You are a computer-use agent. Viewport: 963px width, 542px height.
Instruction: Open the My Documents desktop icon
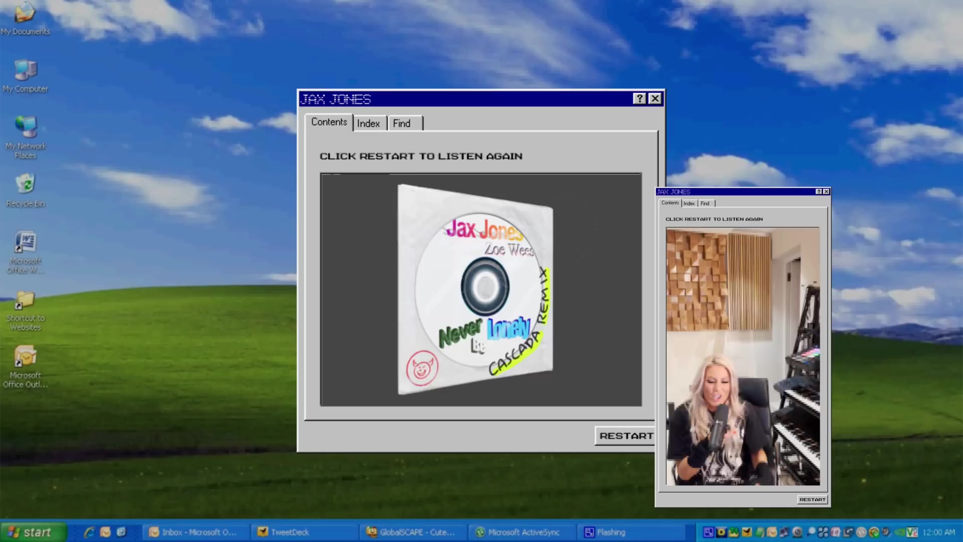(25, 18)
